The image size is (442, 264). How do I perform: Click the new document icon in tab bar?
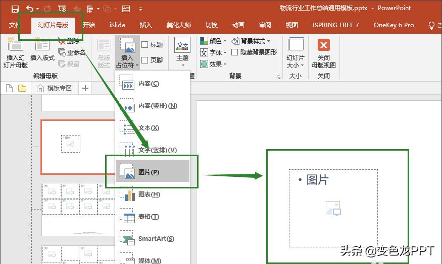point(9,88)
